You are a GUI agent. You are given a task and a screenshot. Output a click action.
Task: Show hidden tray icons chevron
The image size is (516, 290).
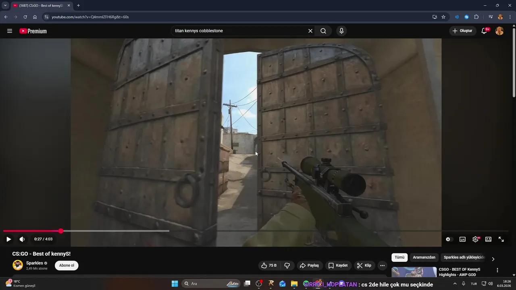click(x=455, y=284)
